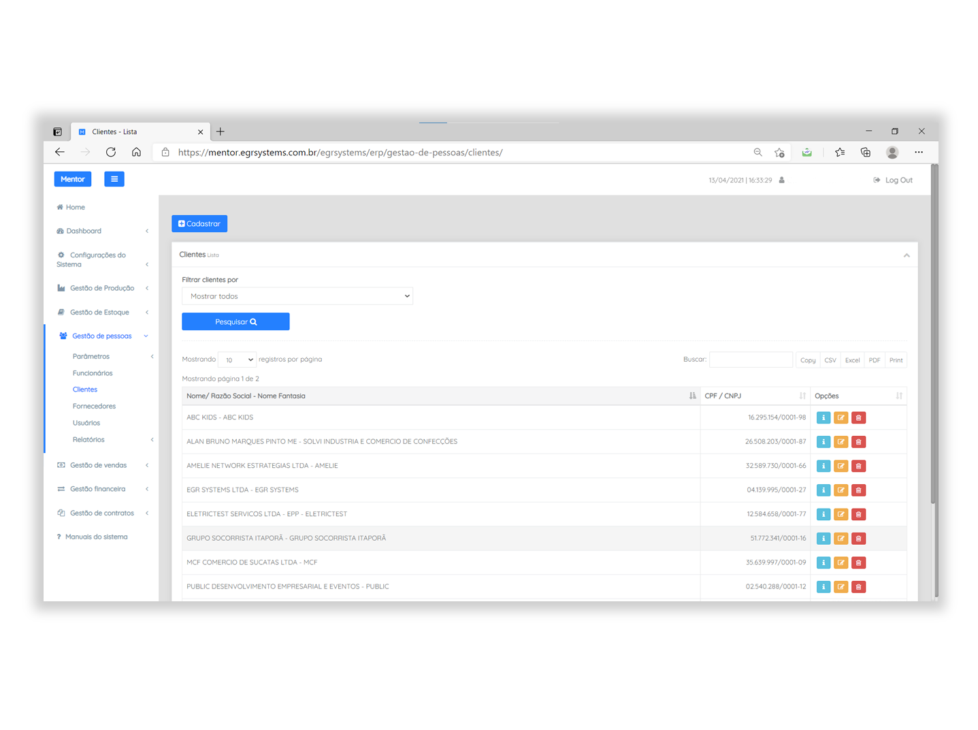Click the info icon for ABC KIDS
The width and height of the screenshot is (978, 730).
pyautogui.click(x=823, y=417)
